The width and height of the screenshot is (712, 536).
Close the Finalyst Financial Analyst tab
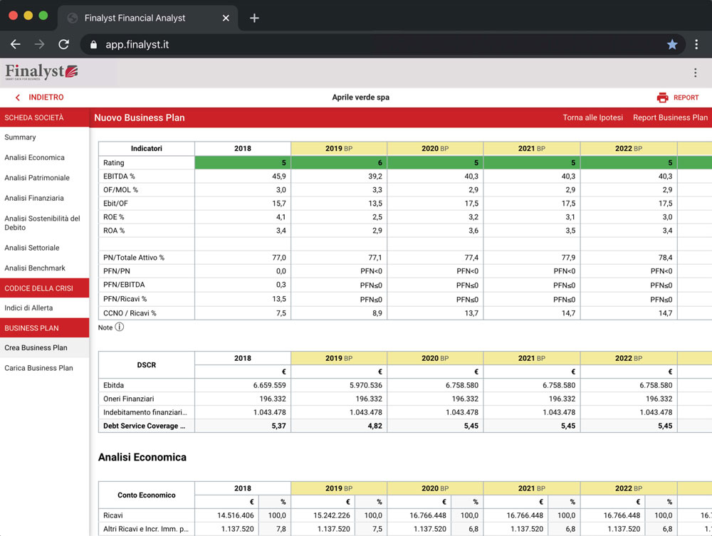coord(226,18)
